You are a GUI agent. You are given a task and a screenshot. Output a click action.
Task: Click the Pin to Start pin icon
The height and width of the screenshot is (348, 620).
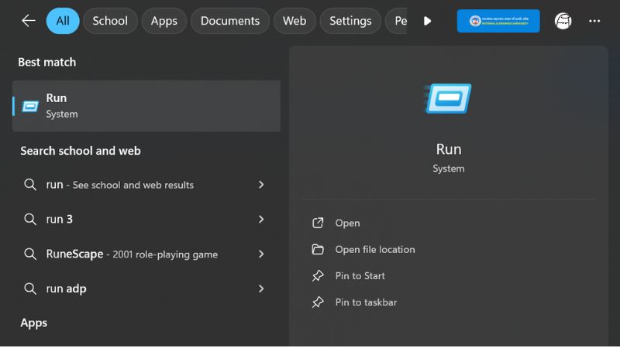point(318,276)
